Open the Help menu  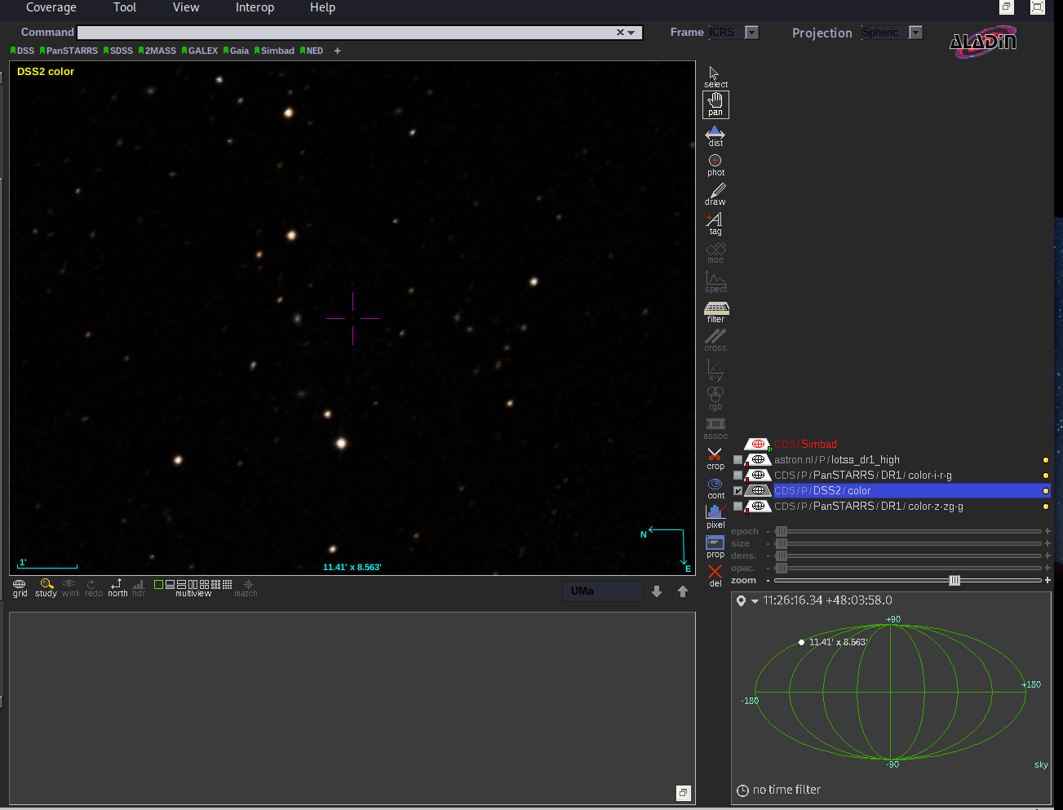[x=322, y=7]
